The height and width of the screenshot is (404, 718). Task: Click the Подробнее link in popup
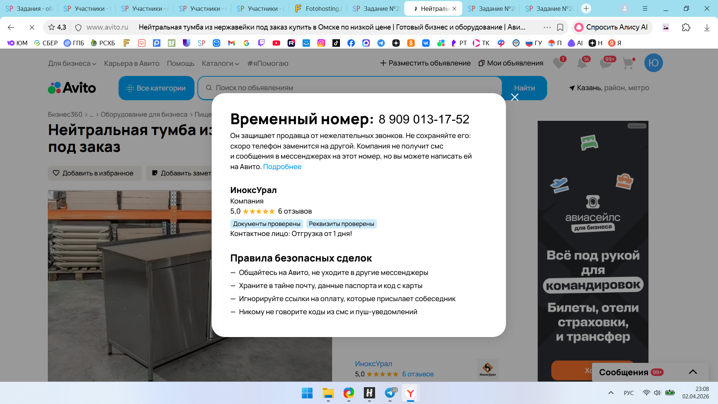282,167
